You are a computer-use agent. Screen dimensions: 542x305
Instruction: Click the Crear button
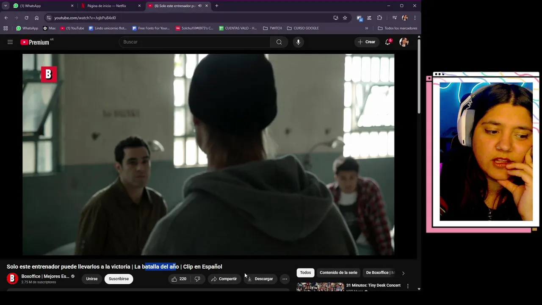pos(367,42)
